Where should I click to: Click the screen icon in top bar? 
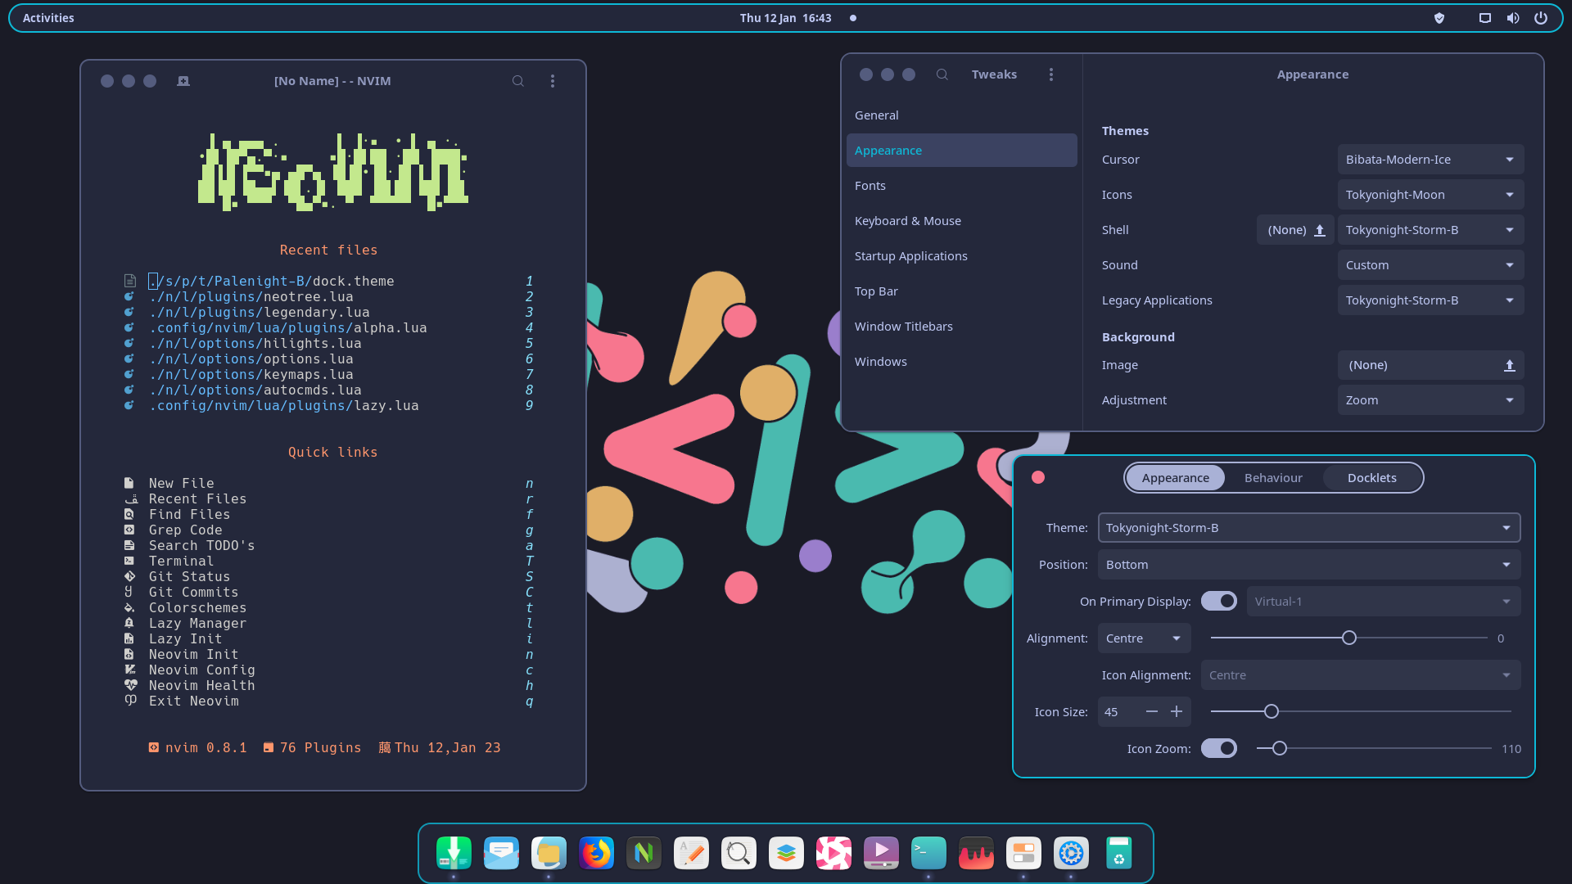coord(1485,18)
